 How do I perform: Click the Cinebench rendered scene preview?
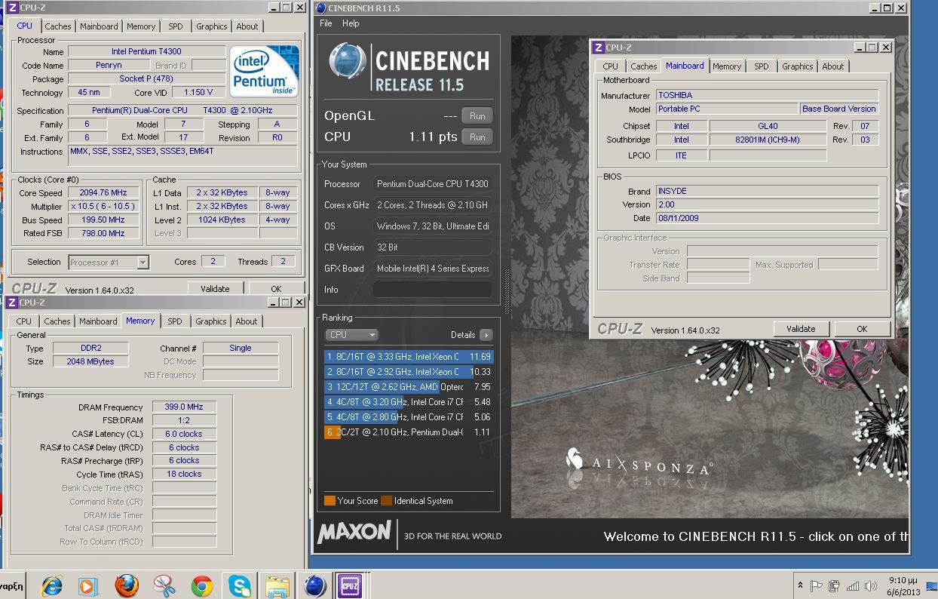(709, 276)
